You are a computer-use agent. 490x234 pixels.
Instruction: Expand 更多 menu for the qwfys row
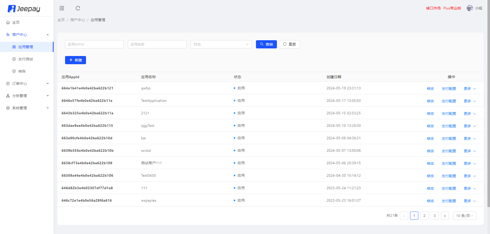tap(470, 89)
